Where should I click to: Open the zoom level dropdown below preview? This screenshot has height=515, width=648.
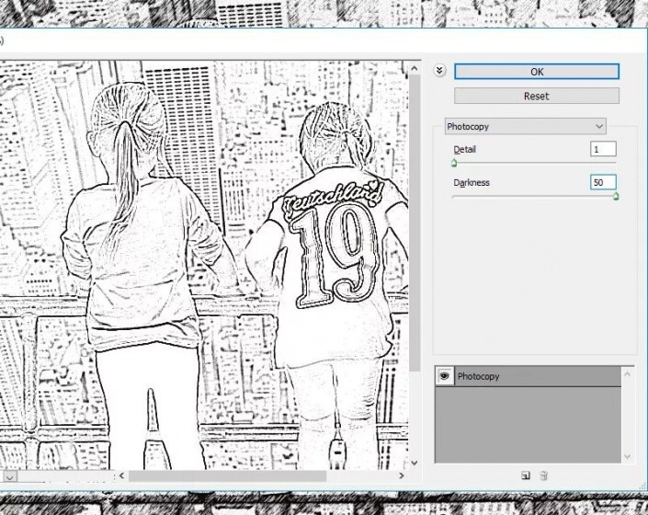tap(9, 476)
